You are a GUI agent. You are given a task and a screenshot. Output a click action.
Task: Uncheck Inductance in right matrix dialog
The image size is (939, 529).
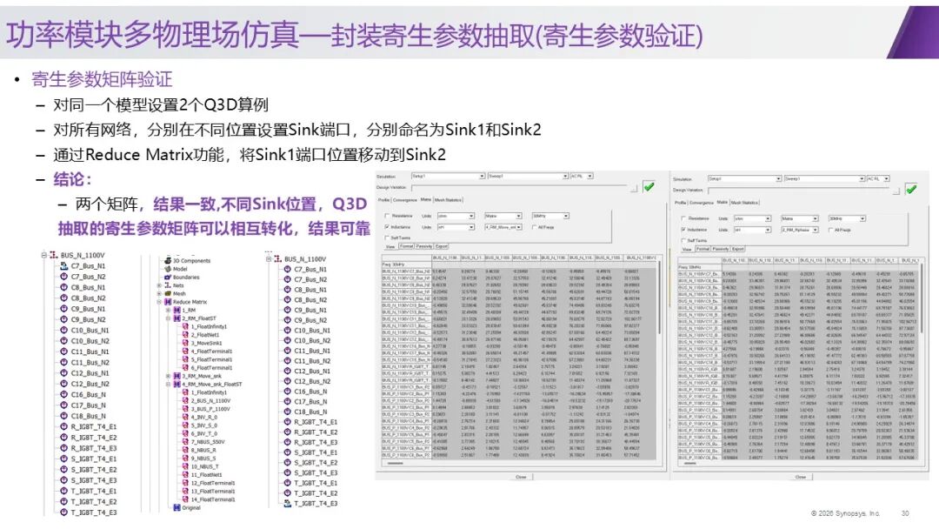(683, 230)
